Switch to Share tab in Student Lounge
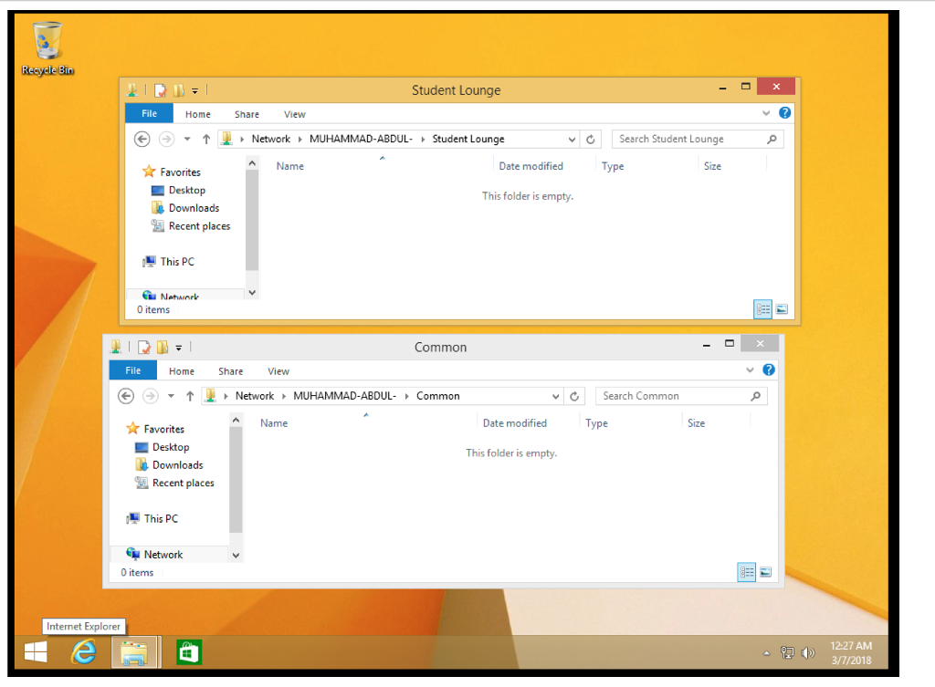Image resolution: width=935 pixels, height=687 pixels. pyautogui.click(x=247, y=114)
